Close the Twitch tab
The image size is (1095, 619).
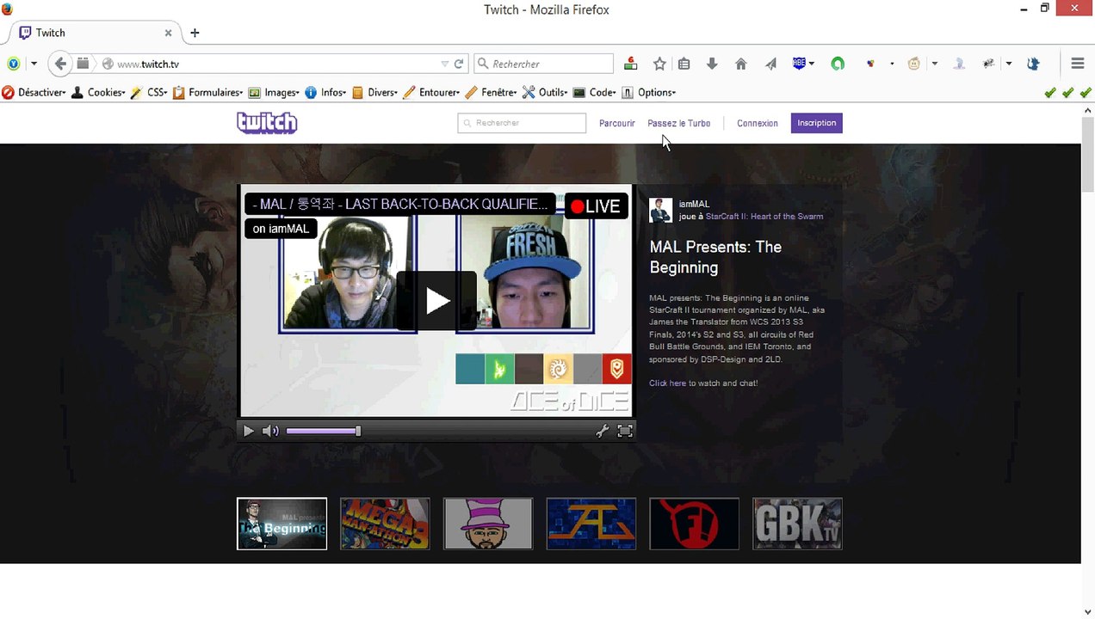click(168, 33)
